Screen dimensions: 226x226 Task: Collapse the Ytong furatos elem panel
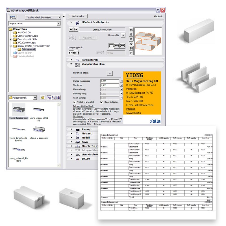[71, 64]
